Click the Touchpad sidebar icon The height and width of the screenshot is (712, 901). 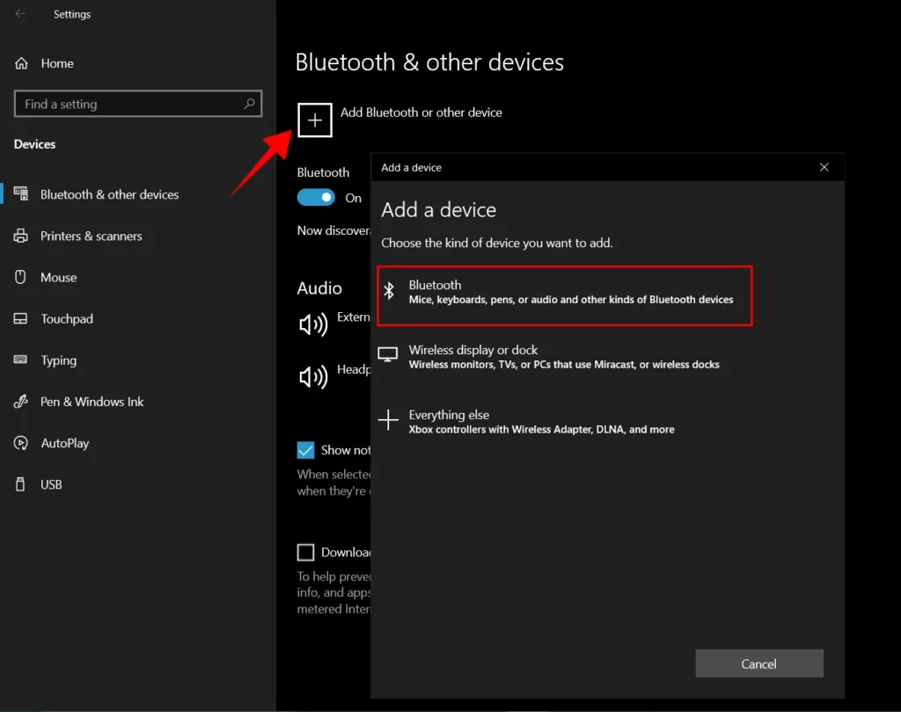[x=21, y=319]
